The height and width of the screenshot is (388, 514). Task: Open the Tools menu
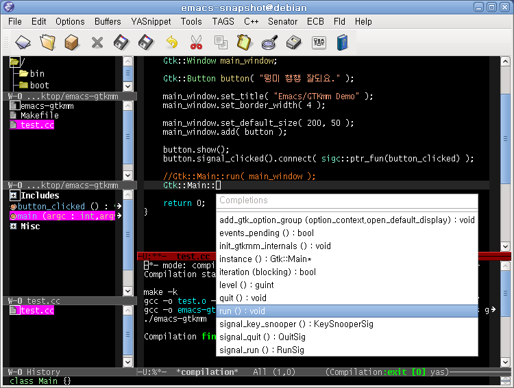(x=191, y=22)
